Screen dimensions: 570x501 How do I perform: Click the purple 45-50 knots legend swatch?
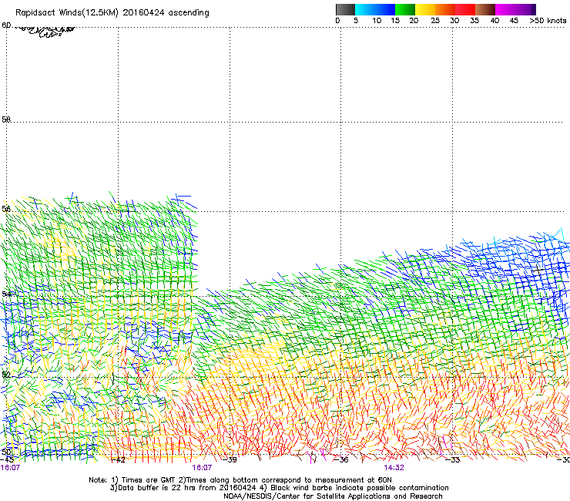pyautogui.click(x=525, y=9)
